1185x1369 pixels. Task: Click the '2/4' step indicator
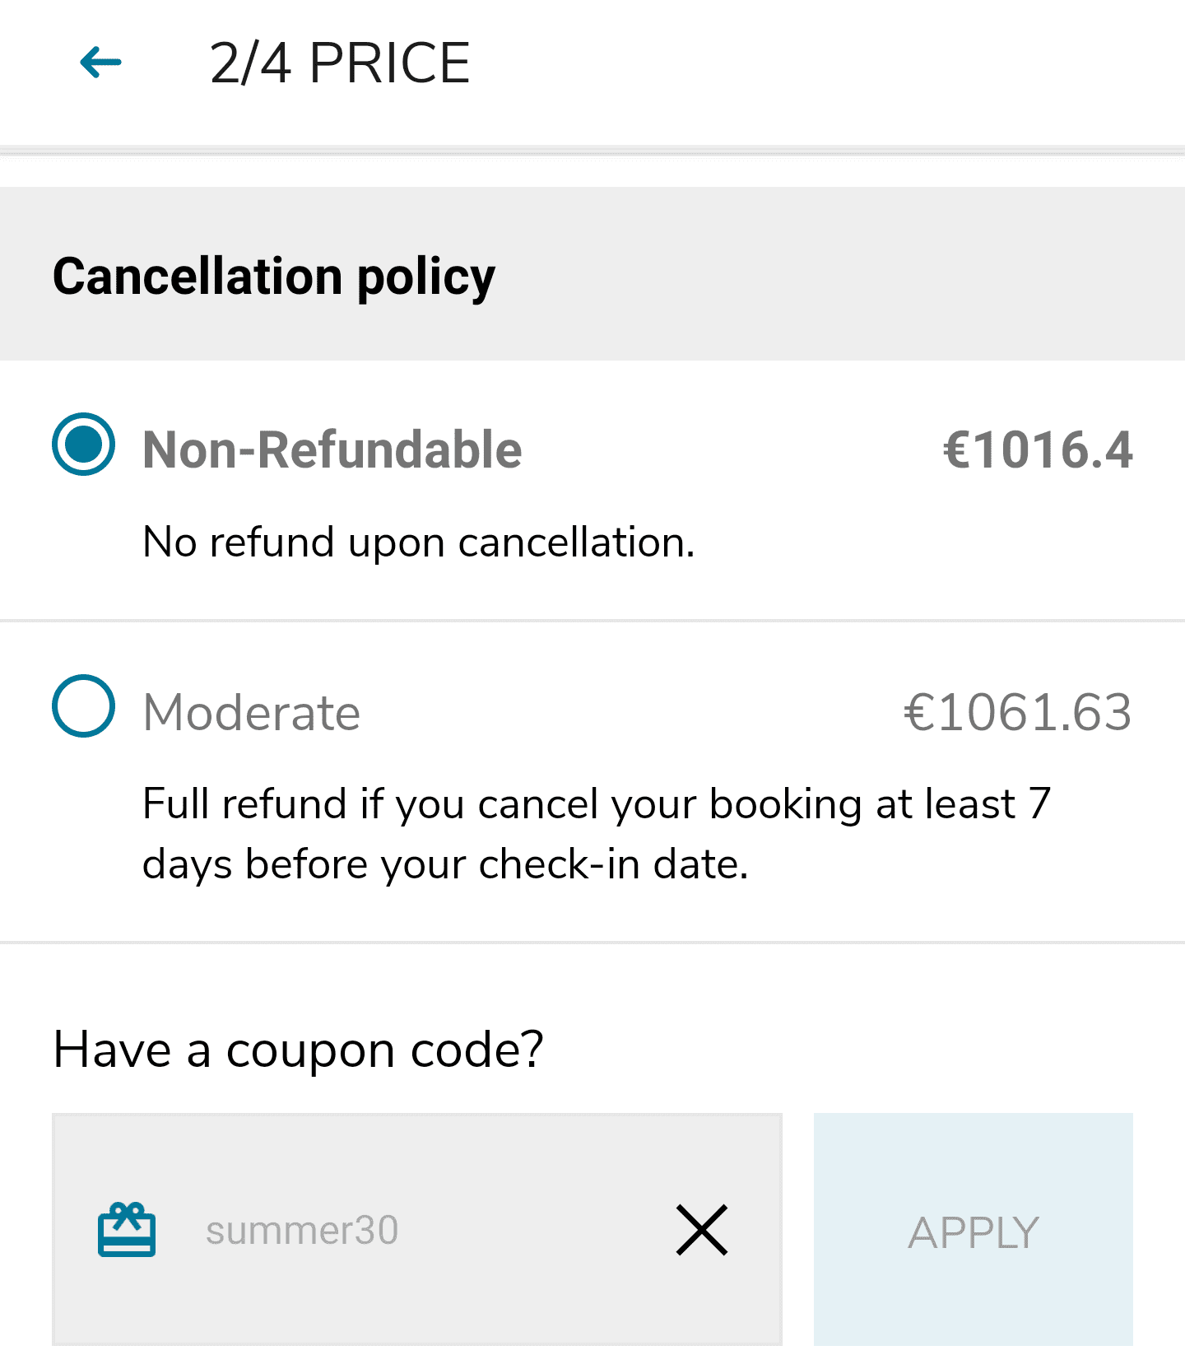click(250, 63)
